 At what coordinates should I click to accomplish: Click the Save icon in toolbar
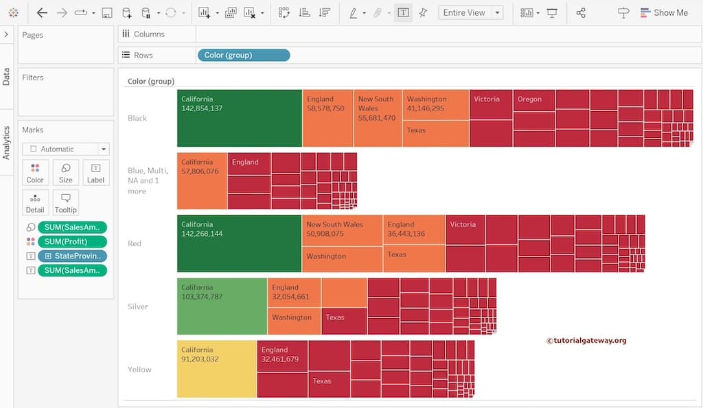pos(106,13)
